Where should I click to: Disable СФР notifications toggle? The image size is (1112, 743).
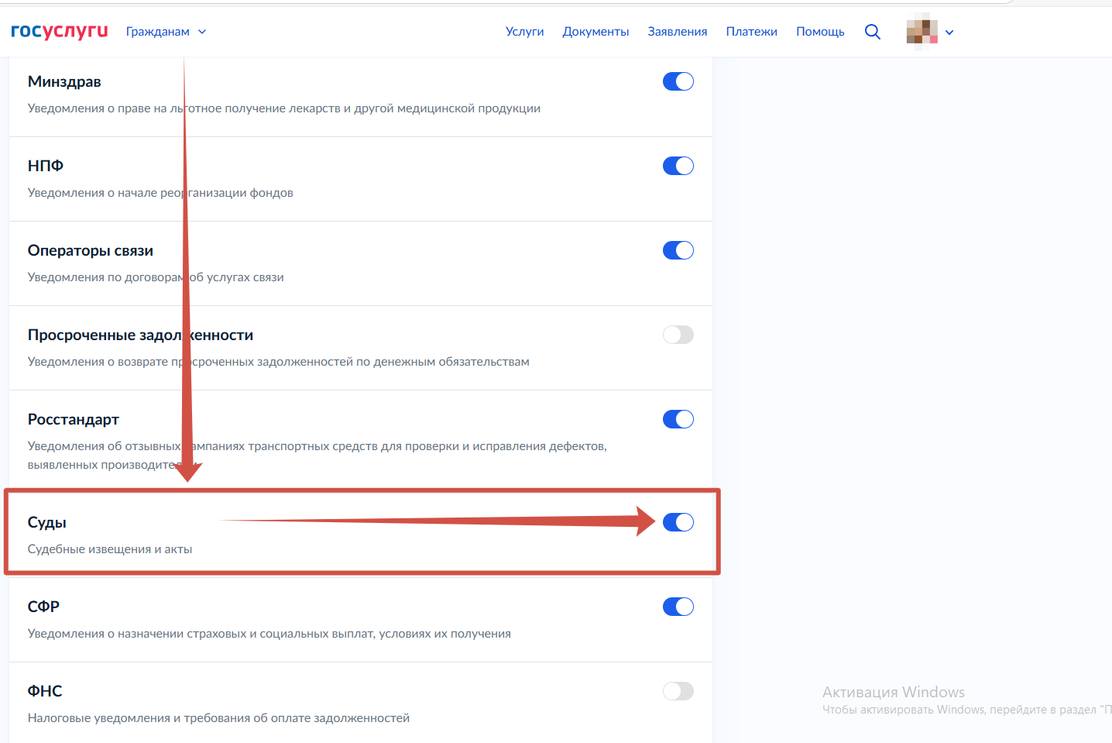678,607
